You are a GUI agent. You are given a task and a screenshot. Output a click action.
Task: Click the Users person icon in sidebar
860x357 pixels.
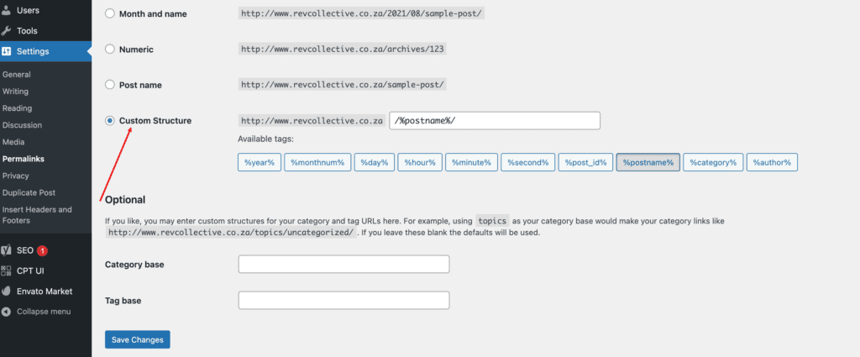pyautogui.click(x=6, y=10)
